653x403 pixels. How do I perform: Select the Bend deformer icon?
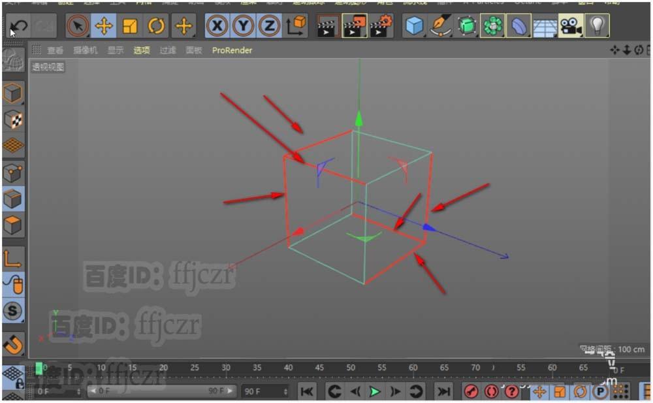pos(519,25)
